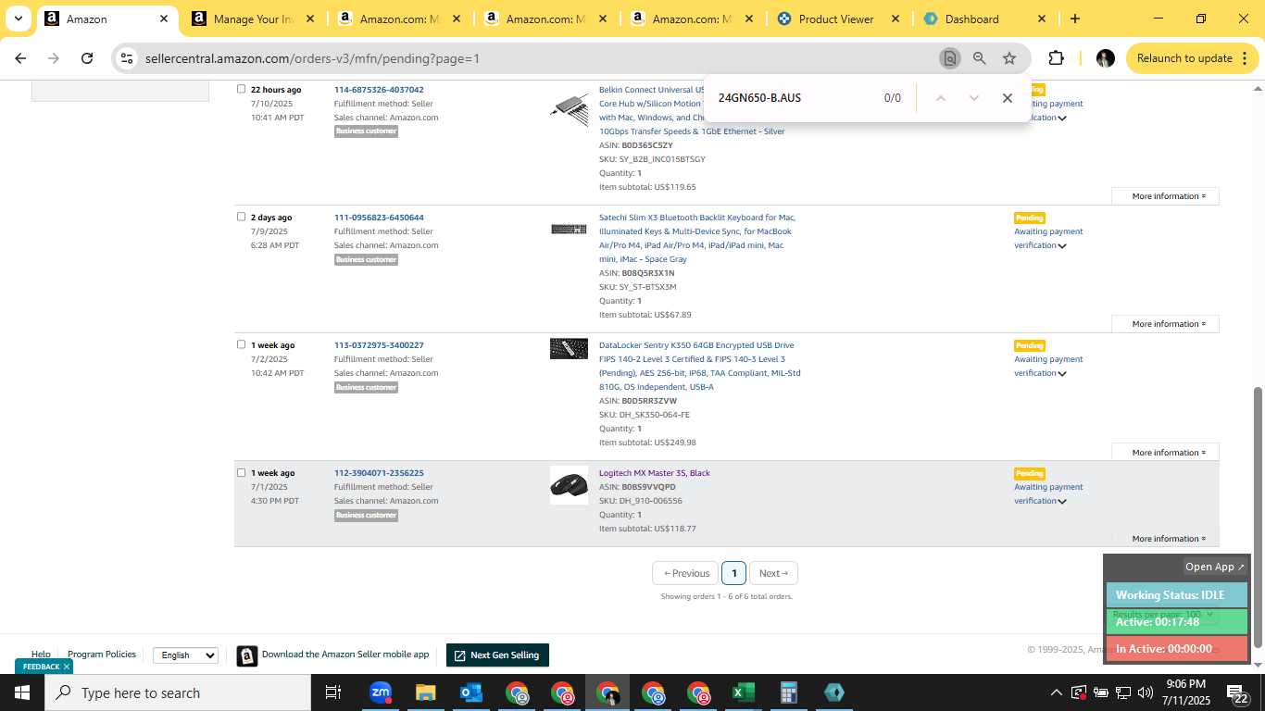Viewport: 1265px width, 711px height.
Task: Open Task View on taskbar
Action: coord(333,692)
